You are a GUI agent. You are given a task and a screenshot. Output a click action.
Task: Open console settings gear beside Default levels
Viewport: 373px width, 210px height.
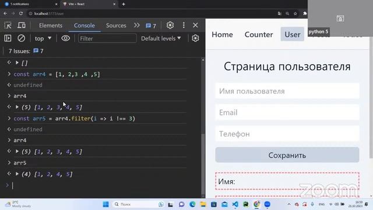[195, 38]
